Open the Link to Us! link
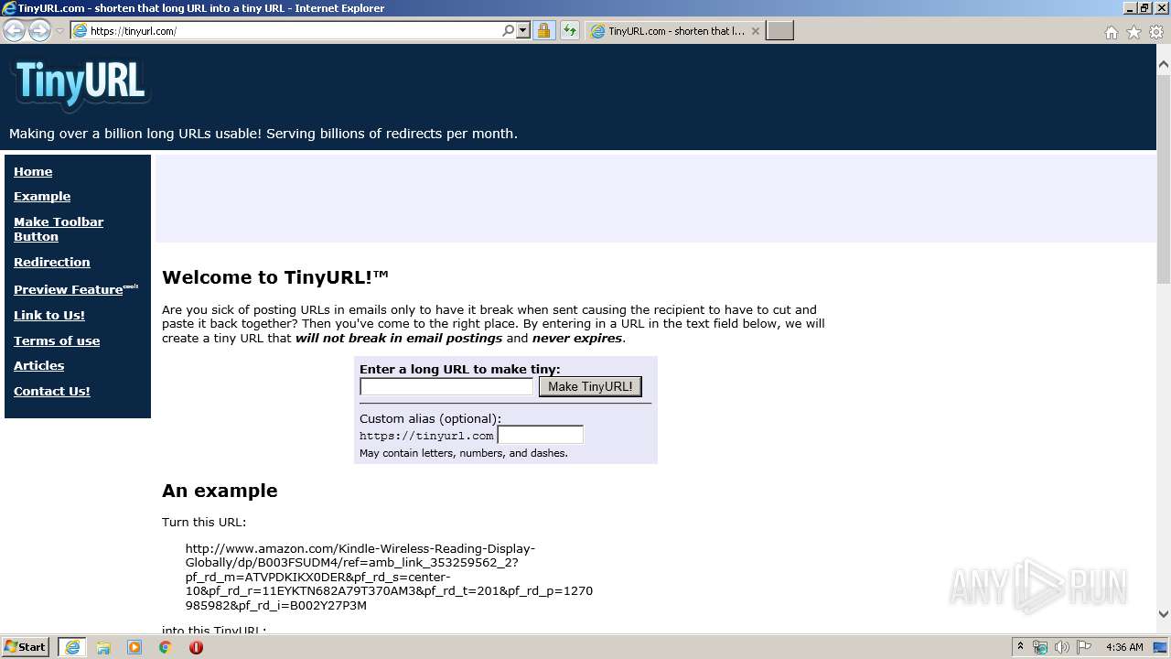This screenshot has height=659, width=1171. [x=49, y=315]
